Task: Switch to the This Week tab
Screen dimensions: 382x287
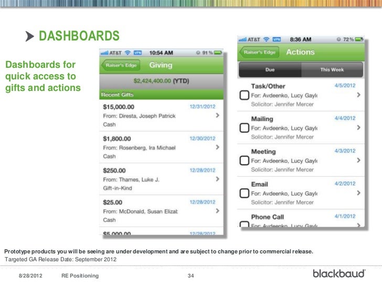Action: coord(332,69)
